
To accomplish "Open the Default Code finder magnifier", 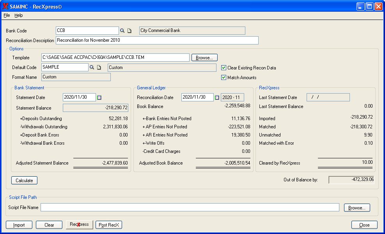I will [92, 67].
